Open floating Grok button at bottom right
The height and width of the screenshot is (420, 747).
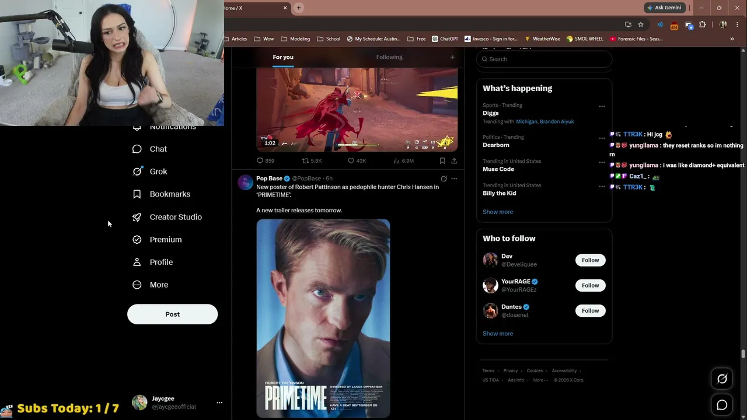(722, 379)
